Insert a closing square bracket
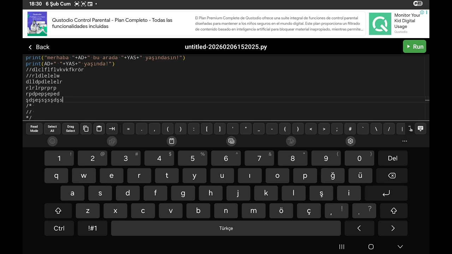Screen dimensions: 452x254 220,129
